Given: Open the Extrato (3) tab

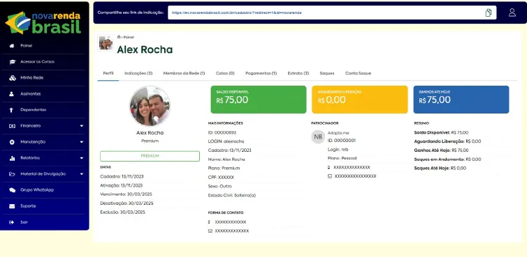Looking at the screenshot, I should tap(298, 73).
